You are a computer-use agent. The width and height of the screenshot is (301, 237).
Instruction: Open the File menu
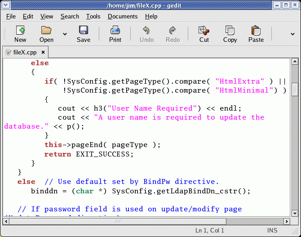[x=11, y=16]
